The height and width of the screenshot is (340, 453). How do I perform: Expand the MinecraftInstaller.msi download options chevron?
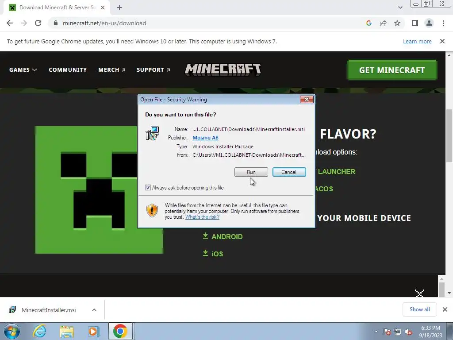(x=94, y=310)
